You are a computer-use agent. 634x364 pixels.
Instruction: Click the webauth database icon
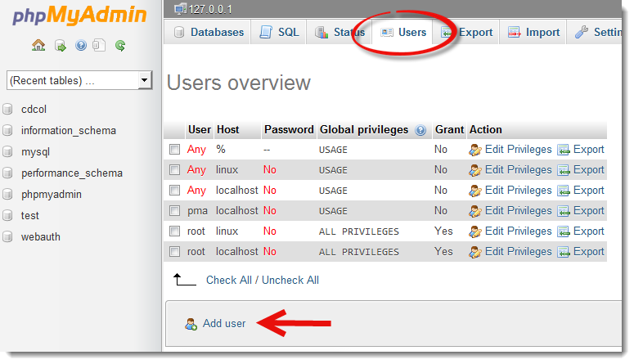7,236
